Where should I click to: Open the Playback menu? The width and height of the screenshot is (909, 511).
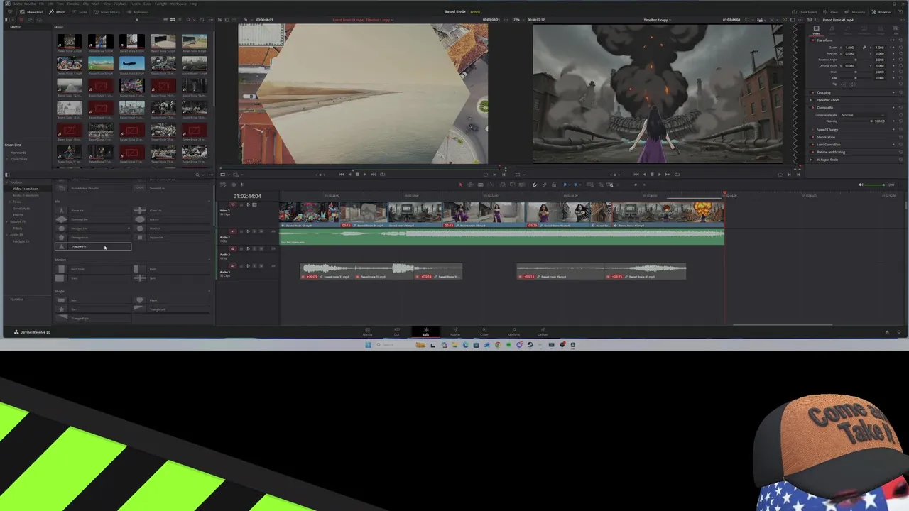point(121,4)
